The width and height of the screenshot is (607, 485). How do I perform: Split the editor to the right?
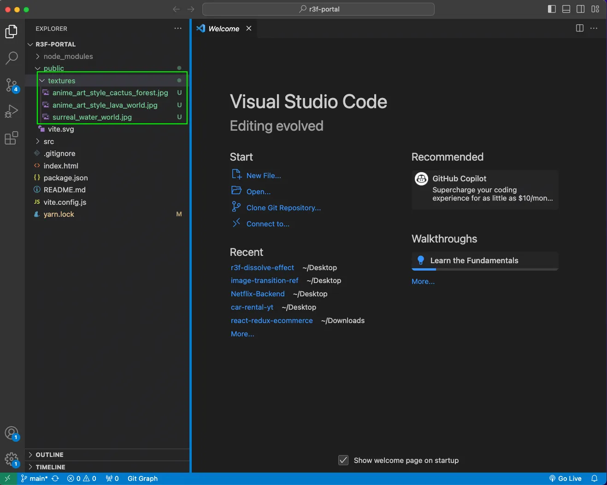pyautogui.click(x=580, y=29)
